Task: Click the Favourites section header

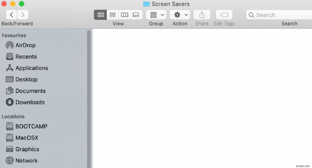Action: pos(14,35)
